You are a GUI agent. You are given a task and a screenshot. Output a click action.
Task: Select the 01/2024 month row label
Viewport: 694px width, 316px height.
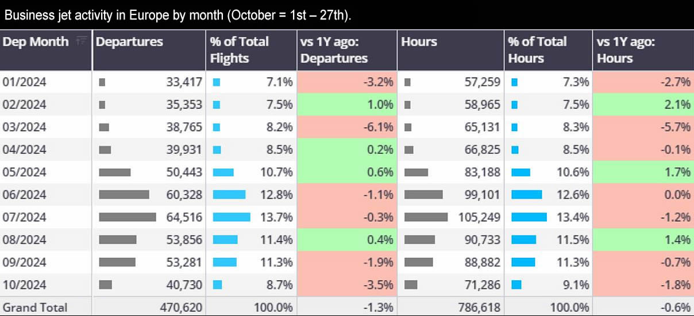click(x=24, y=82)
